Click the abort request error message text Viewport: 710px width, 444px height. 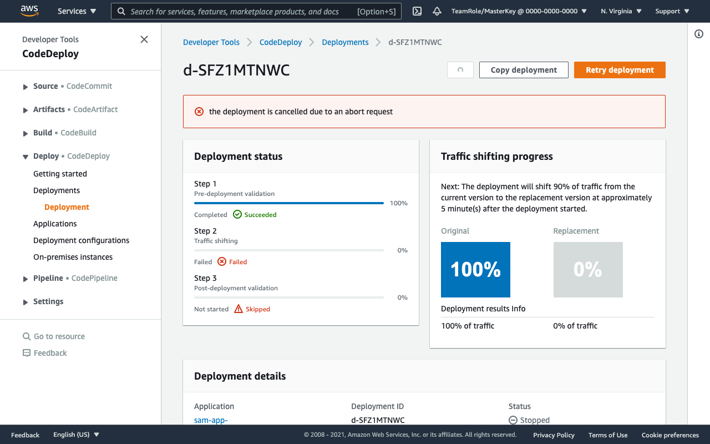[x=301, y=112]
